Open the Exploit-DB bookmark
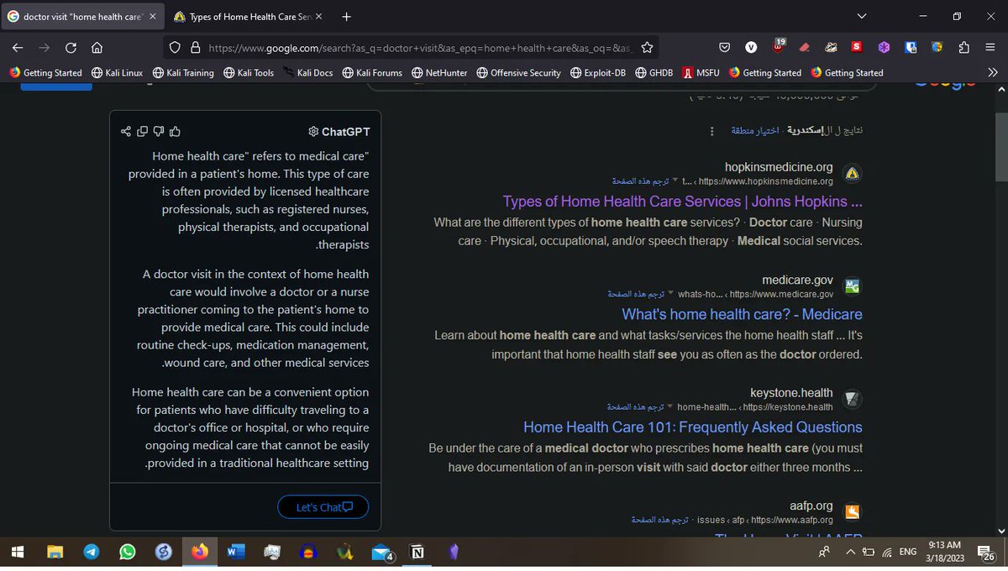The image size is (1008, 571). tap(600, 73)
